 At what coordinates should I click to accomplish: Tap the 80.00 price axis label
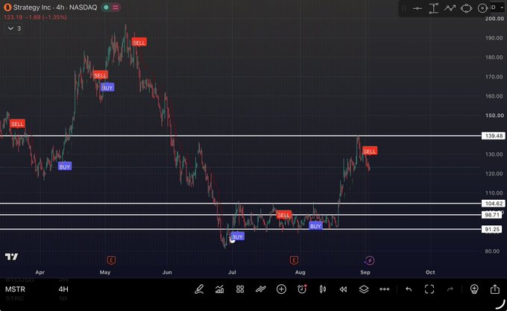click(492, 251)
